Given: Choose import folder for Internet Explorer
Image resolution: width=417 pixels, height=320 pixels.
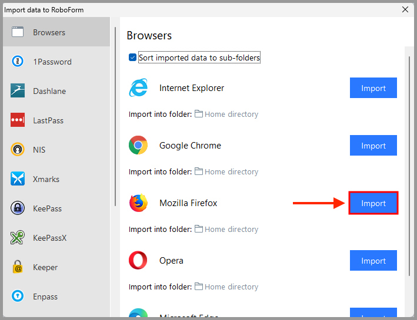Looking at the screenshot, I should point(226,114).
